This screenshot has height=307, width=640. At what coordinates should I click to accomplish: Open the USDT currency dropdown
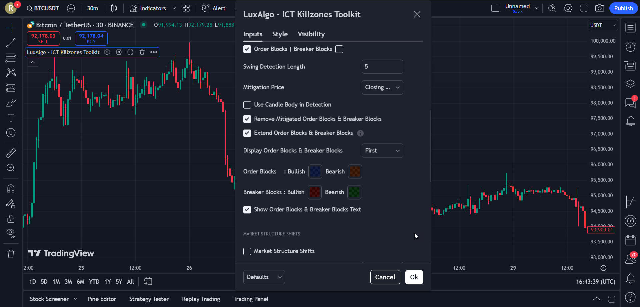(x=603, y=25)
